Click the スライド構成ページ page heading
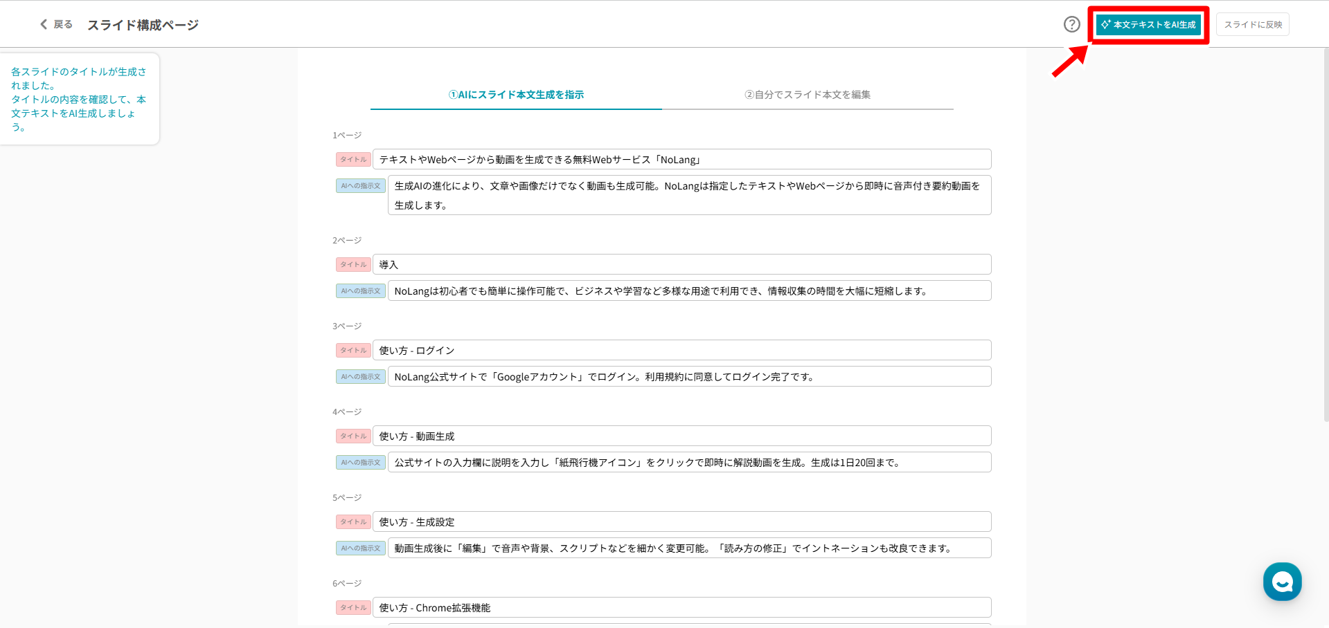Screen dimensions: 1329x628 coord(143,25)
